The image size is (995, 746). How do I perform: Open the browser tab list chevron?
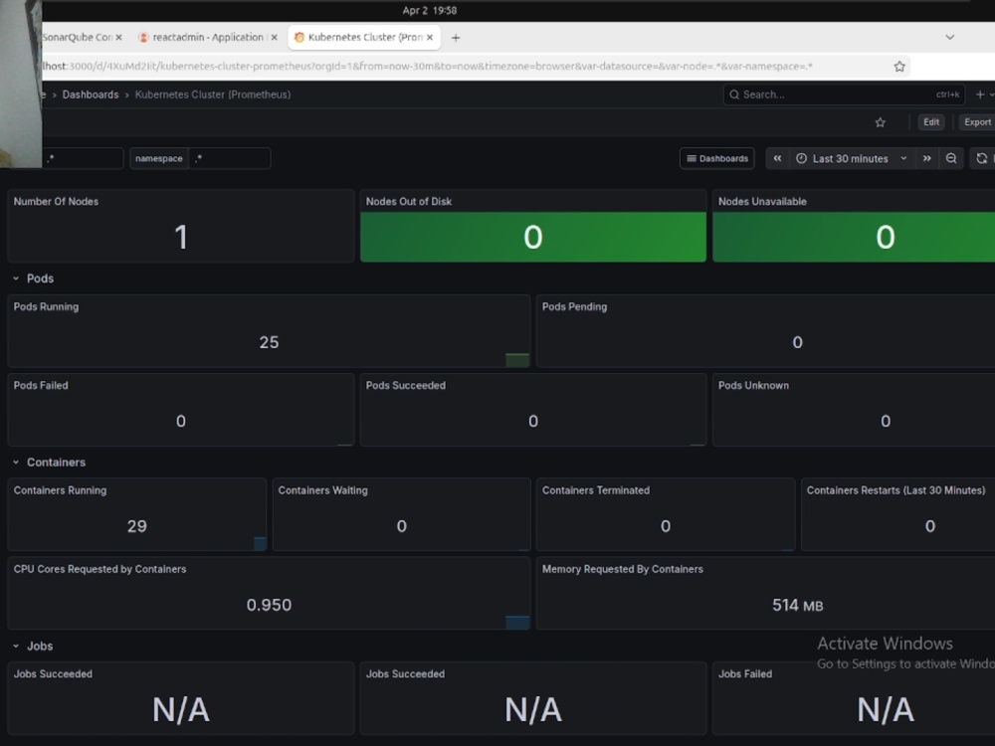pos(950,38)
